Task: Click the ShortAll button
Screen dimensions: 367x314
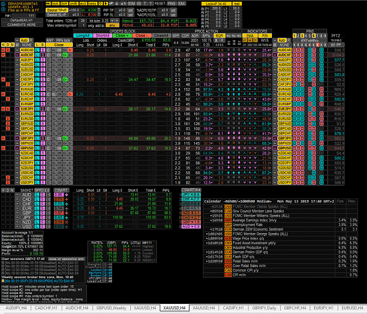Action: coord(103,36)
